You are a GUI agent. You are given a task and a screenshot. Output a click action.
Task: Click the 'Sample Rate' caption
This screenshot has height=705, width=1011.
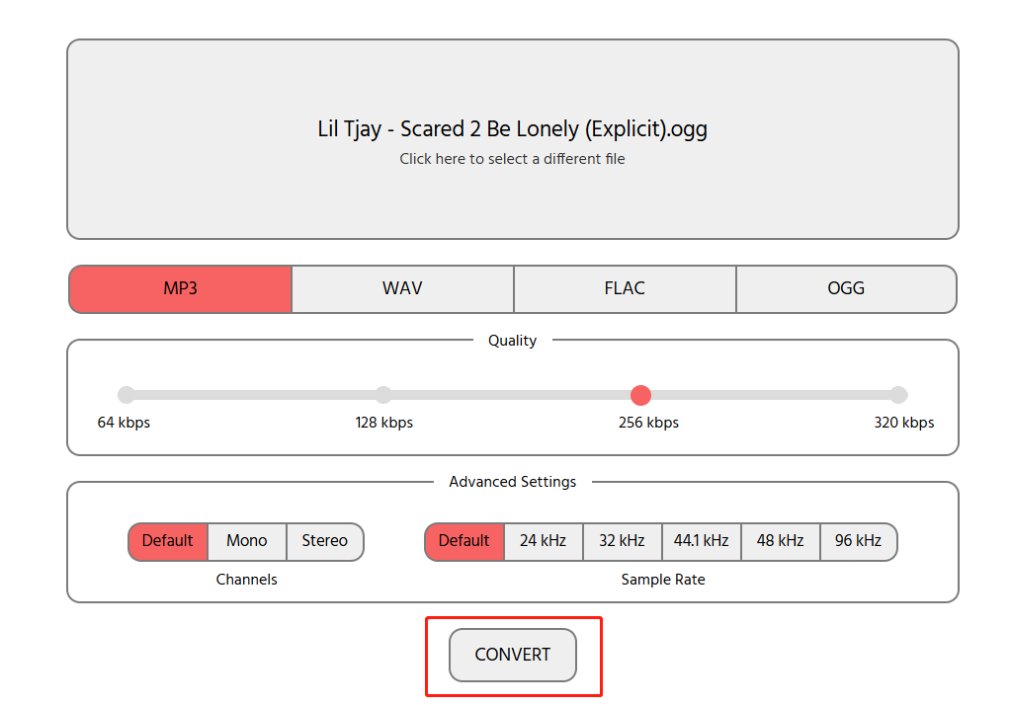click(663, 580)
